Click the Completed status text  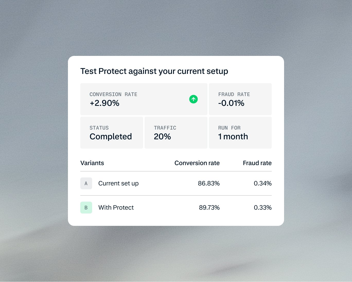[111, 137]
